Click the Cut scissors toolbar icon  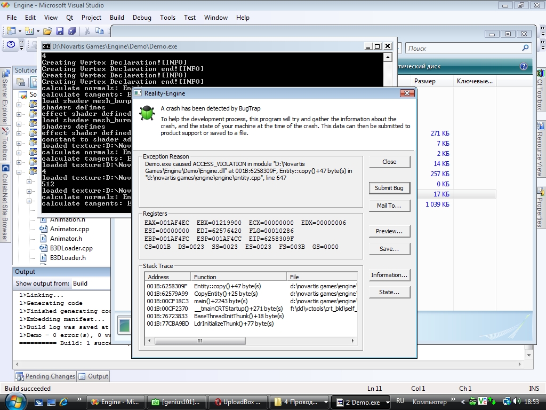pyautogui.click(x=87, y=31)
